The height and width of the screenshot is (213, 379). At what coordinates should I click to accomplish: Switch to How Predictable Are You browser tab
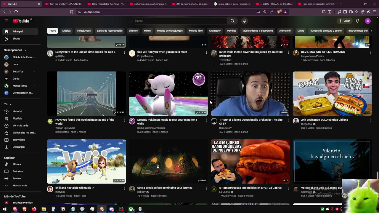(105, 4)
